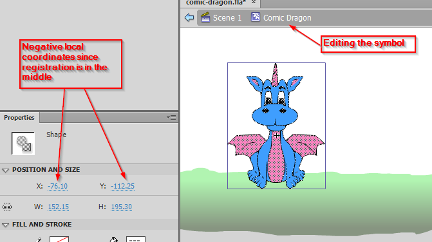Collapse the Fill and Stroke section
This screenshot has height=242, width=432.
5,225
